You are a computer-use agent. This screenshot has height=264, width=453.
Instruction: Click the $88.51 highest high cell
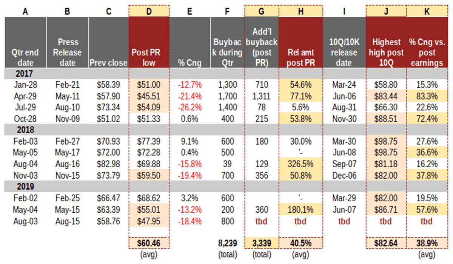pos(386,119)
